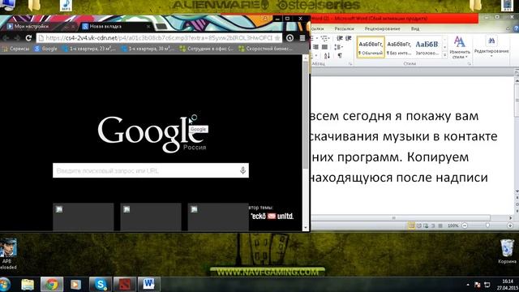519x292 pixels.
Task: Click Word icon in taskbar
Action: click(x=149, y=285)
